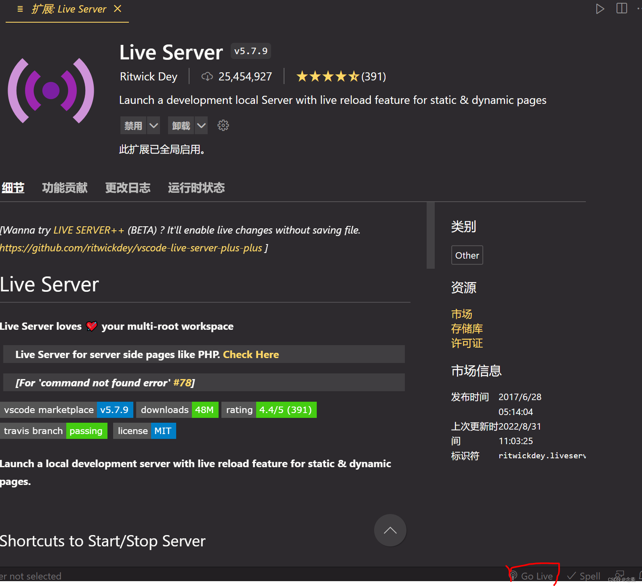Open the extension settings gear
Viewport: 642px width, 586px height.
pyautogui.click(x=223, y=126)
